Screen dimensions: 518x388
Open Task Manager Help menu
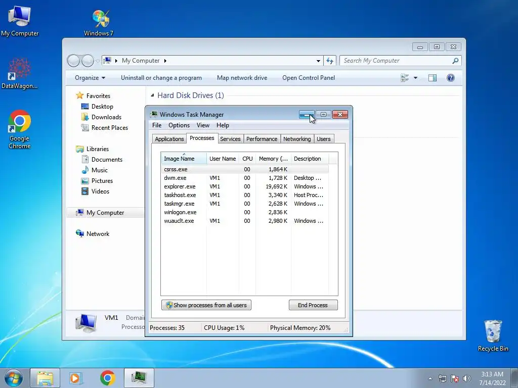pos(223,125)
